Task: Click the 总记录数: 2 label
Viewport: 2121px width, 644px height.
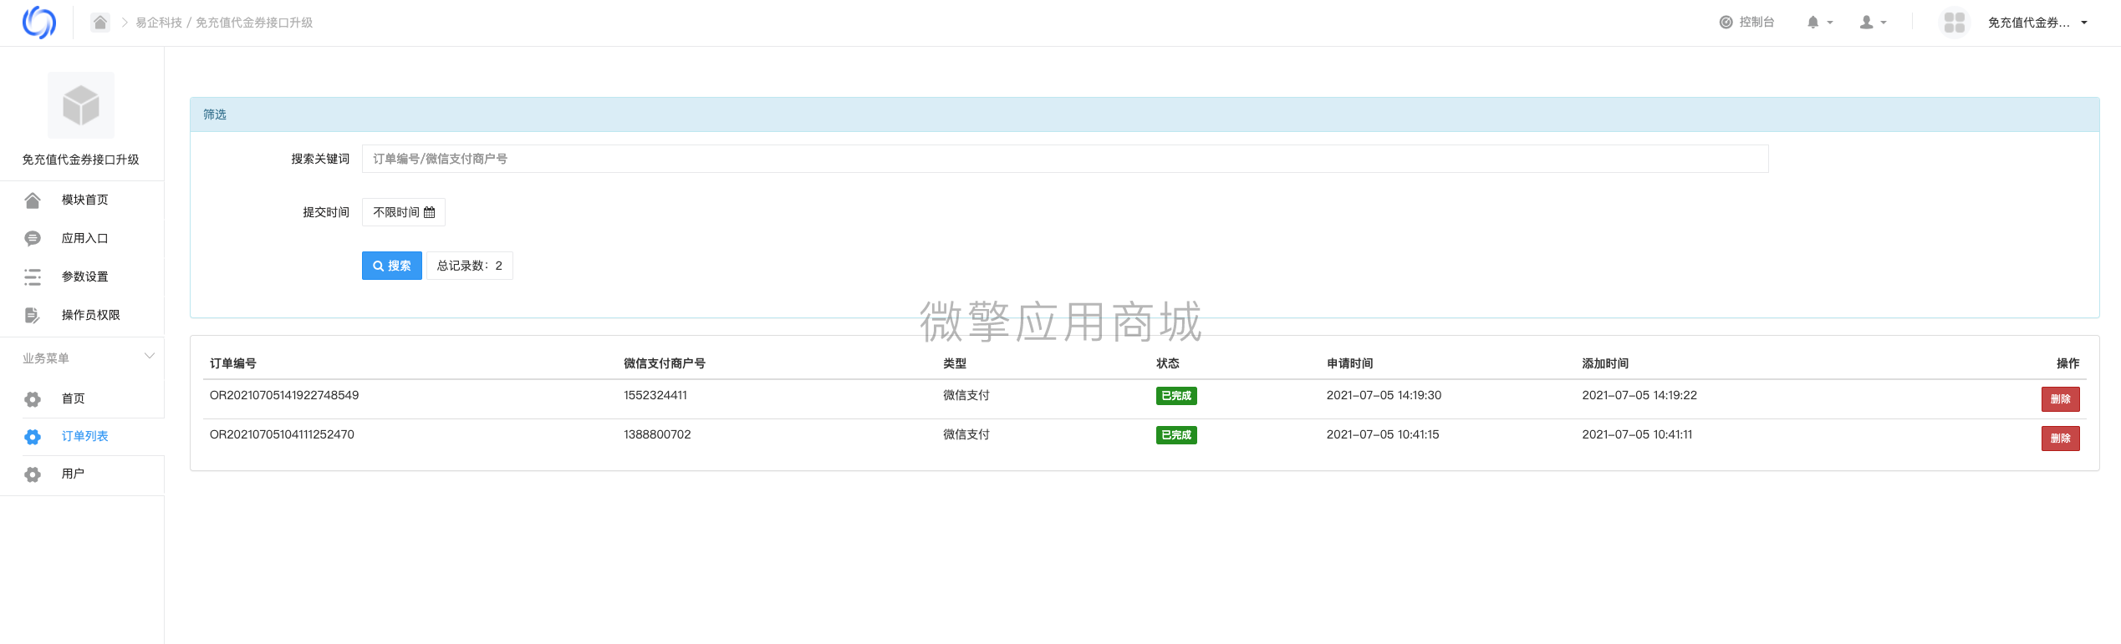Action: pyautogui.click(x=470, y=266)
